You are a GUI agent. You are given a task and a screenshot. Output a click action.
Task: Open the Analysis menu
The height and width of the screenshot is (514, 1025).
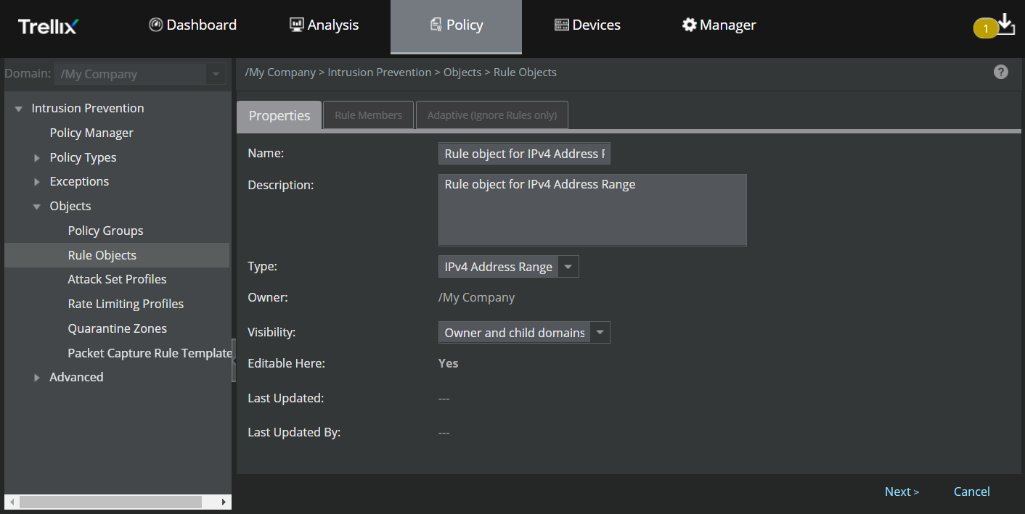(x=324, y=25)
